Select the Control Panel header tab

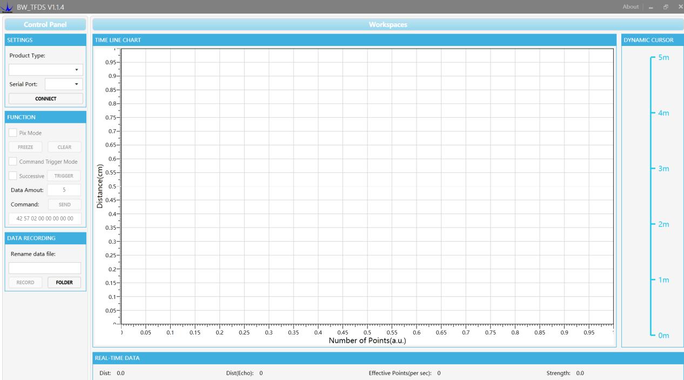pyautogui.click(x=45, y=24)
